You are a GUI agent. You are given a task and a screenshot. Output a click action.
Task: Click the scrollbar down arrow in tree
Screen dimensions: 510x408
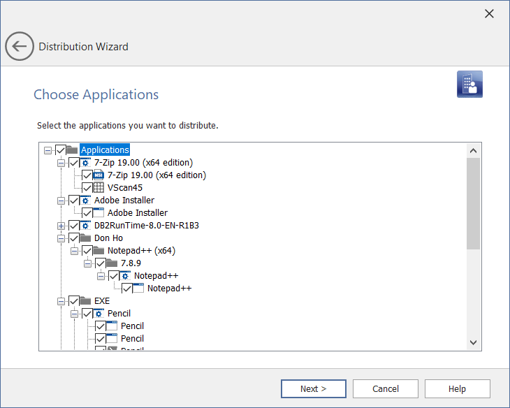coord(473,342)
